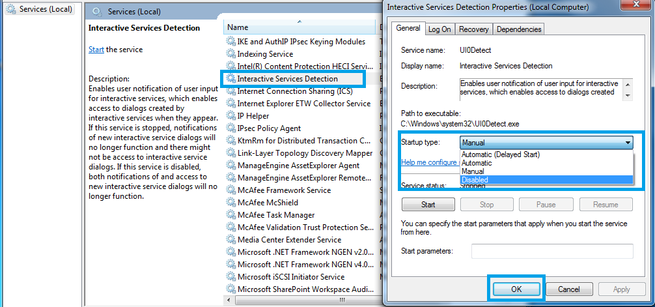This screenshot has height=307, width=655.
Task: Choose Automatic (Delayed Start) startup option
Action: pyautogui.click(x=547, y=154)
